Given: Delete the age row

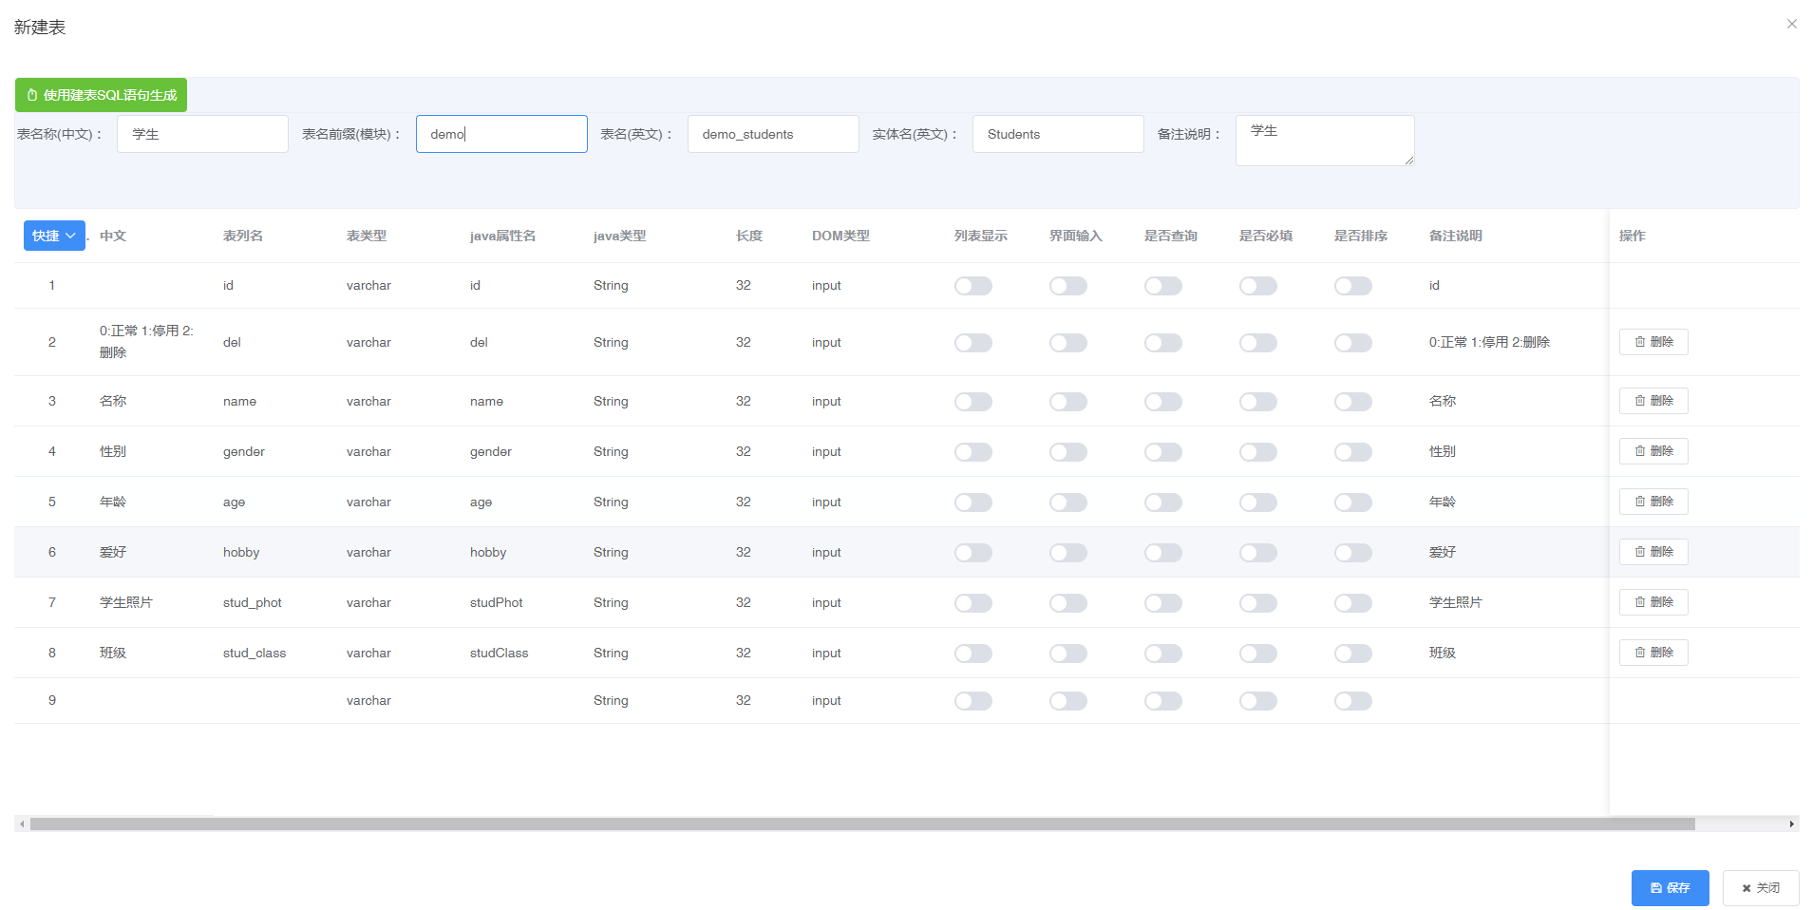Looking at the screenshot, I should (x=1653, y=502).
